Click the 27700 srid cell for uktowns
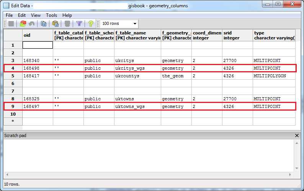This screenshot has width=304, height=191. click(x=237, y=99)
